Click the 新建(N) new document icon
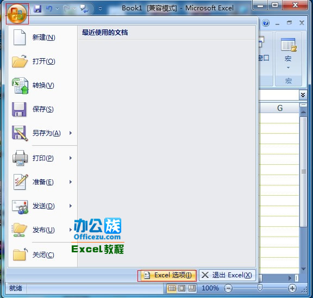The width and height of the screenshot is (313, 298). tap(20, 37)
